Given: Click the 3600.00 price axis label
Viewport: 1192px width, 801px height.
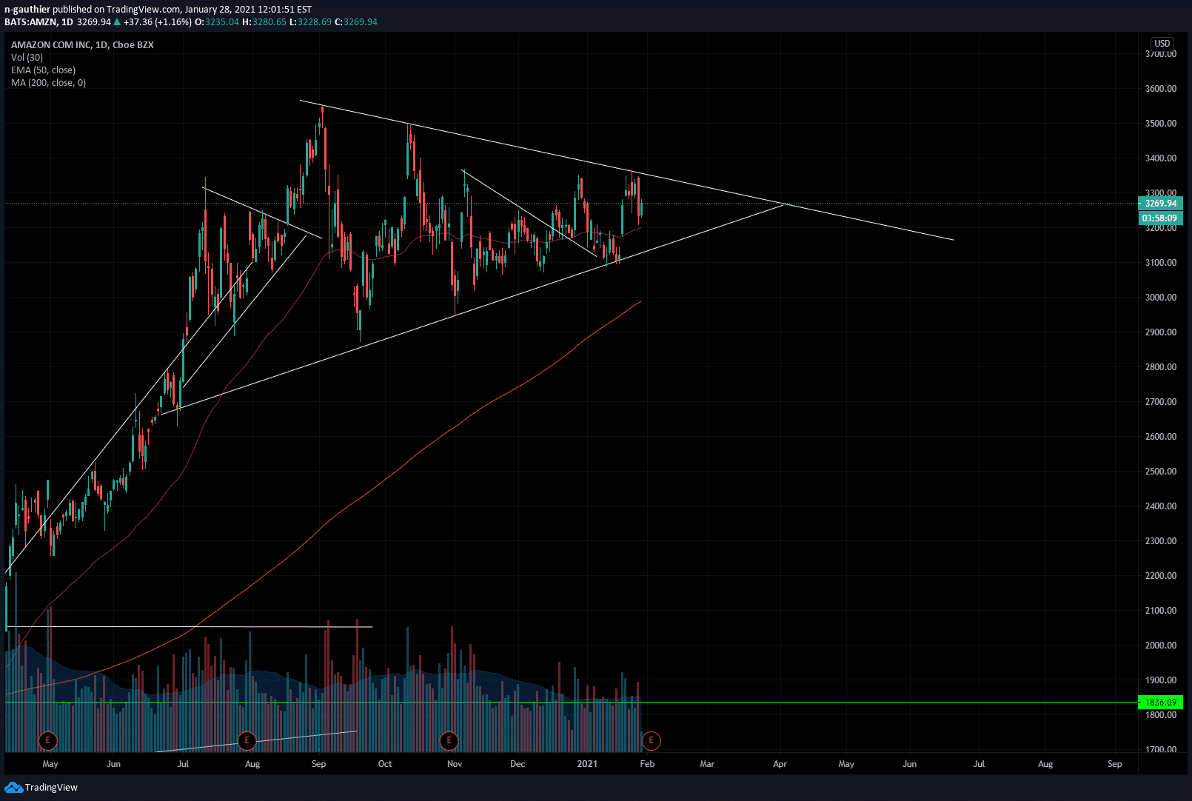Looking at the screenshot, I should click(1160, 88).
